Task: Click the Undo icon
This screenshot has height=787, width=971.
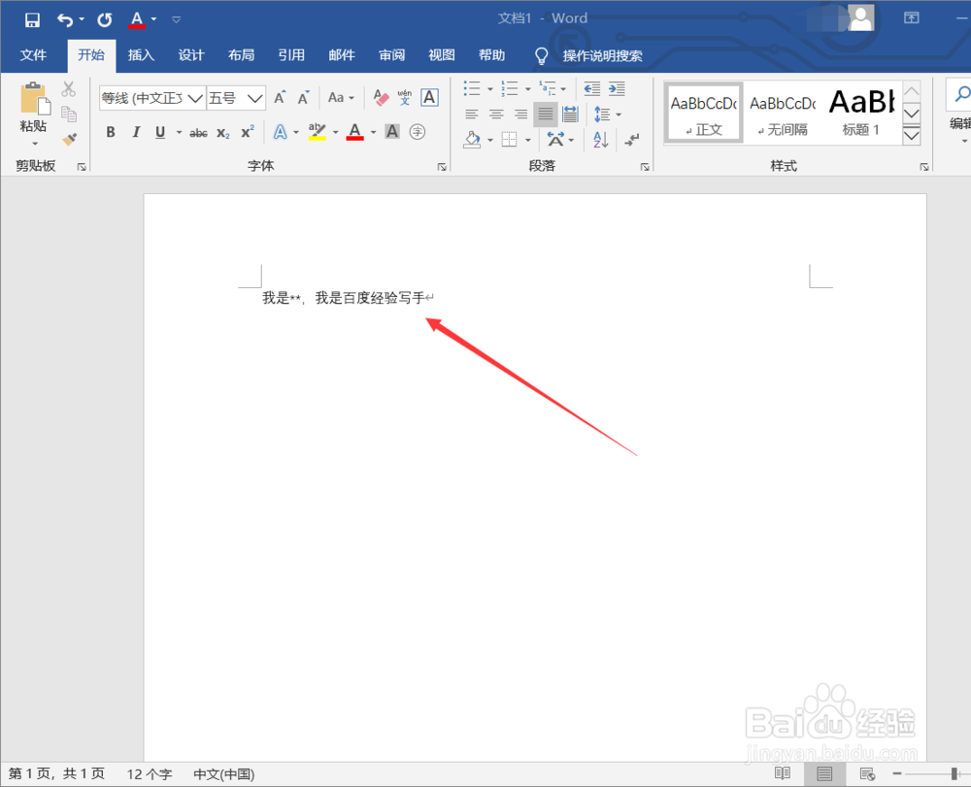Action: [65, 17]
